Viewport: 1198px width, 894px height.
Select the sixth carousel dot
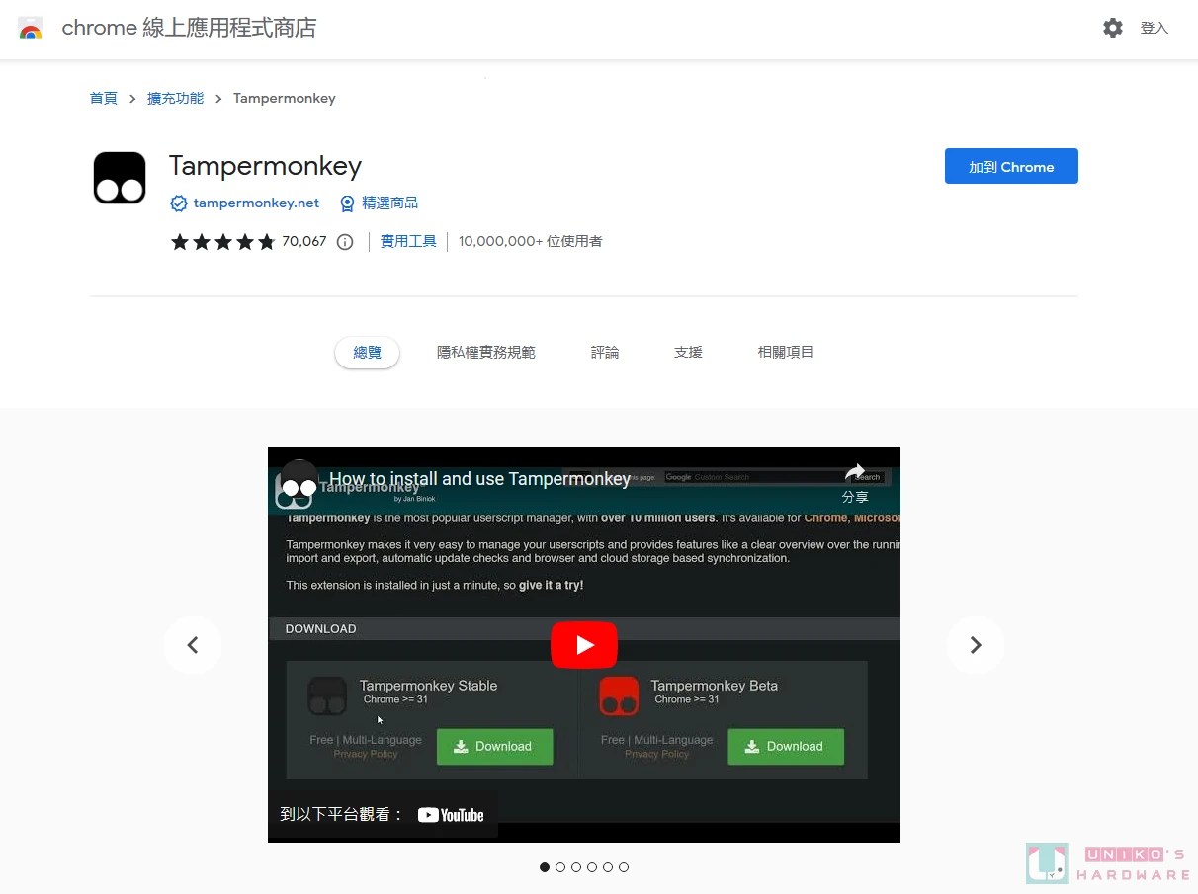(x=624, y=867)
